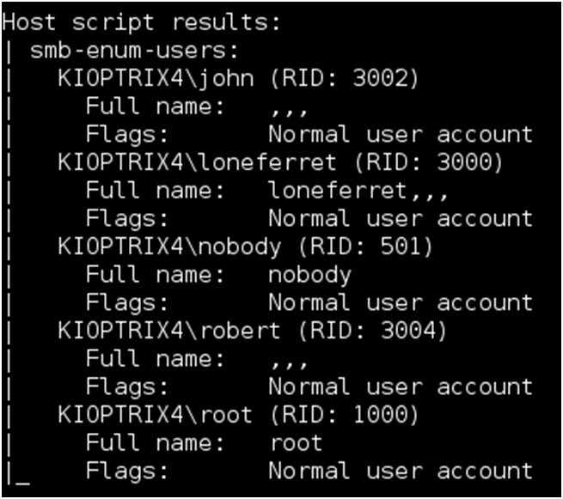Viewport: 563px width, 499px height.
Task: Click the "Full name:" label under the robert entry
Action: [x=155, y=359]
